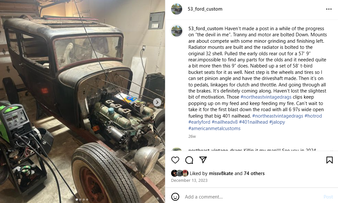Image resolution: width=338 pixels, height=203 pixels.
Task: Open the three-dot more options menu
Action: pyautogui.click(x=329, y=9)
